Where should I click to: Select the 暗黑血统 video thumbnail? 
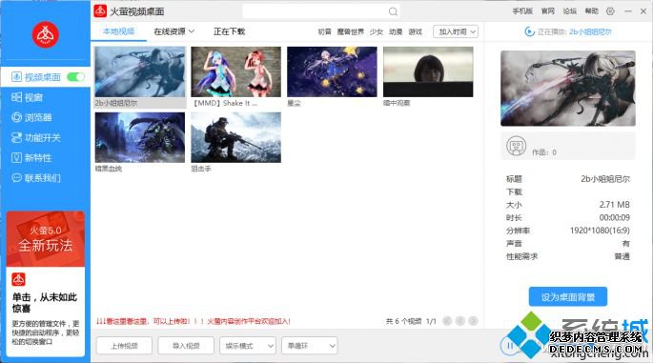[x=140, y=137]
